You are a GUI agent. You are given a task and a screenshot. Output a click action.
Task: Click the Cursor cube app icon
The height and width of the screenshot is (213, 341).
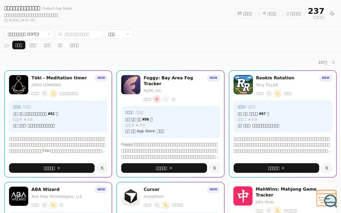131,196
